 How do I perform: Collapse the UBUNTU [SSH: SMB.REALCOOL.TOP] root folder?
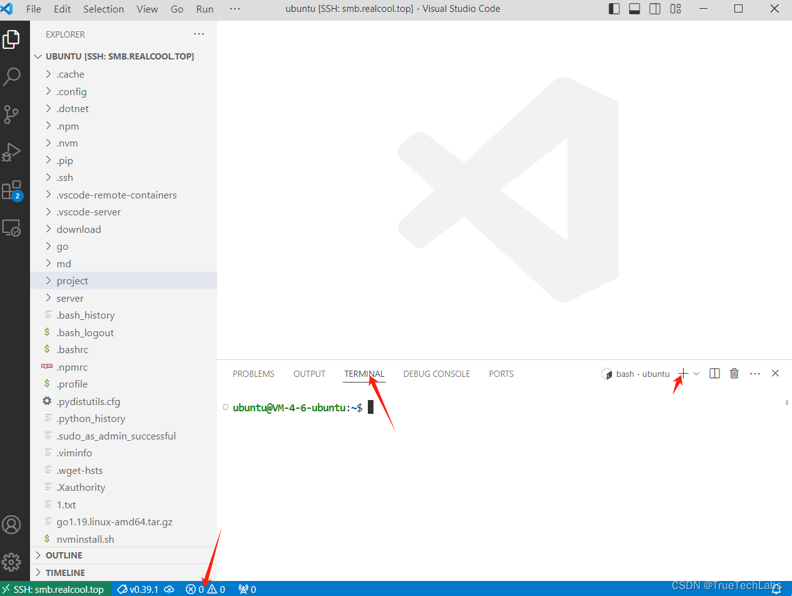pyautogui.click(x=124, y=56)
